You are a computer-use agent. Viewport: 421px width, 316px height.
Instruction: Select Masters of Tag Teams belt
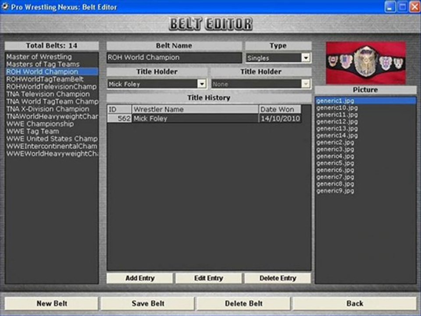point(52,64)
